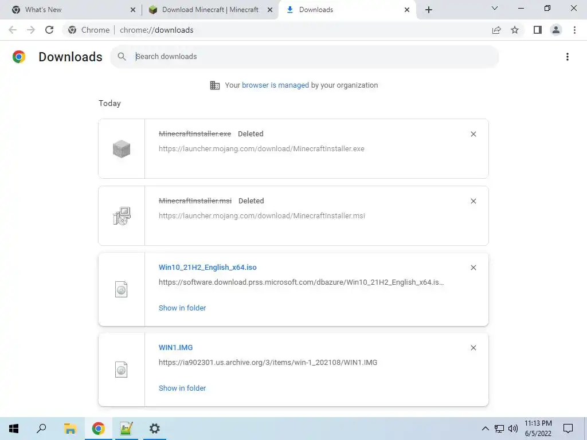Show Win10_21H2_English_x64.iso in folder
This screenshot has width=587, height=440.
click(182, 308)
